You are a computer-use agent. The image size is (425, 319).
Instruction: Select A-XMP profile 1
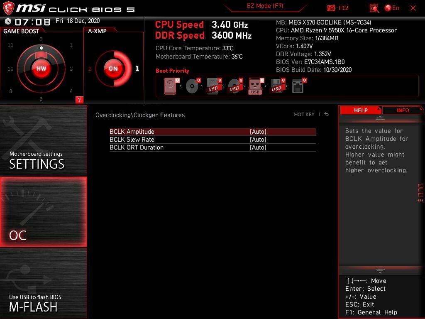tap(137, 69)
